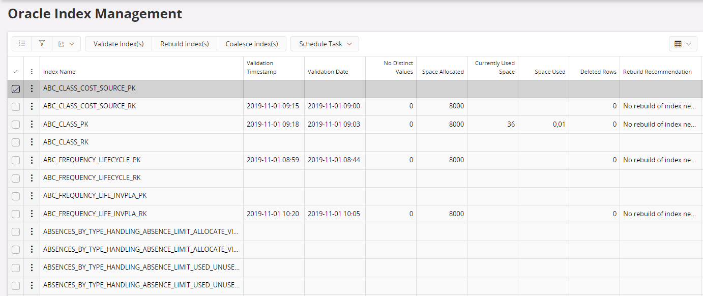Check the ABC_CLASS_RK row checkbox
Viewport: 703px width, 296px height.
[15, 142]
